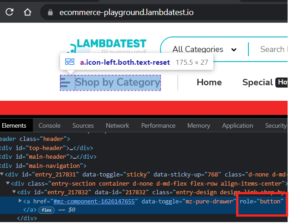Select the role="button" attribute text

[x=261, y=202]
